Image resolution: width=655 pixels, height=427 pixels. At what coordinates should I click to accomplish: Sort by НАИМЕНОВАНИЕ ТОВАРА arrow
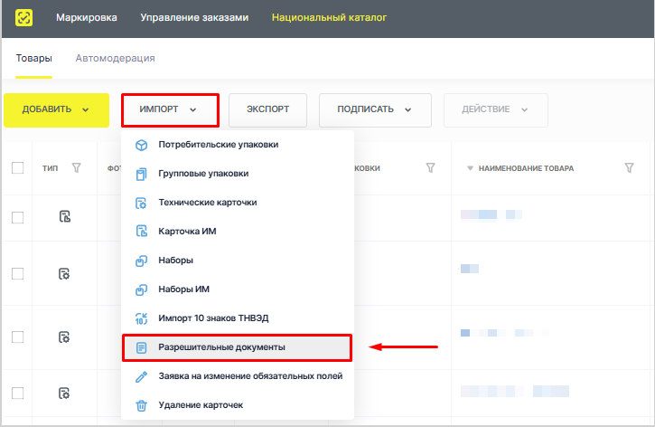[x=470, y=168]
